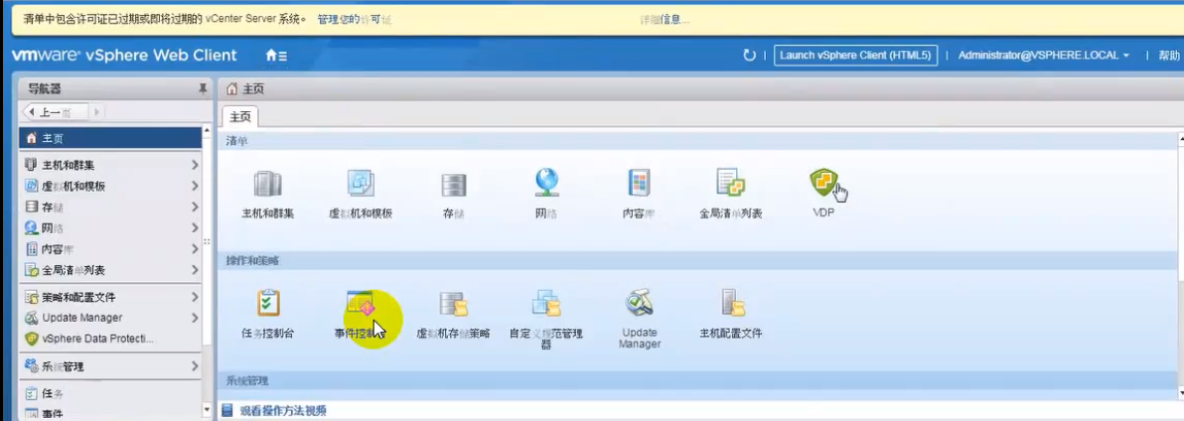Pin the navigator (导航器) panel
Image resolution: width=1184 pixels, height=421 pixels.
[203, 89]
